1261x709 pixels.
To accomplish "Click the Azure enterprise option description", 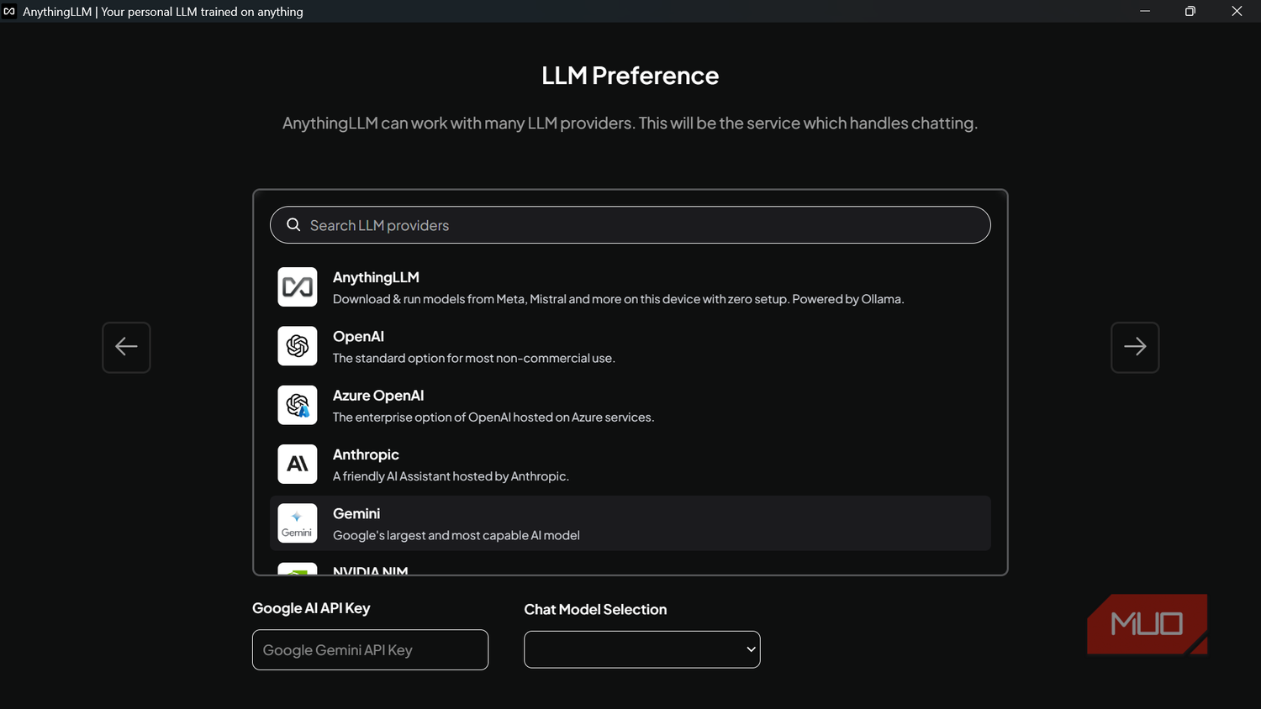I will pyautogui.click(x=493, y=418).
